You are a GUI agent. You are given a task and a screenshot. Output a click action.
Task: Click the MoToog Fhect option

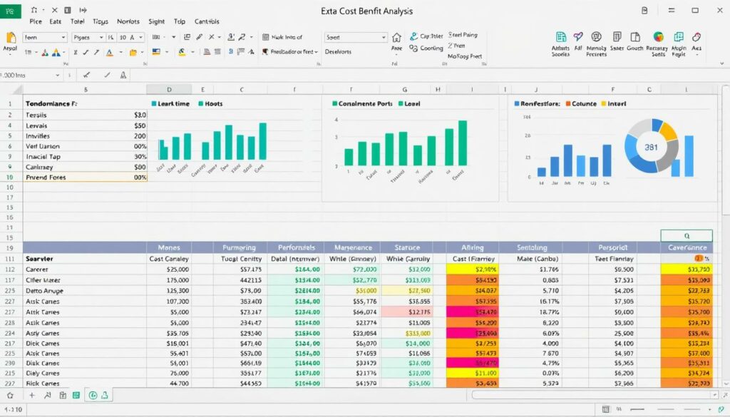coord(465,56)
